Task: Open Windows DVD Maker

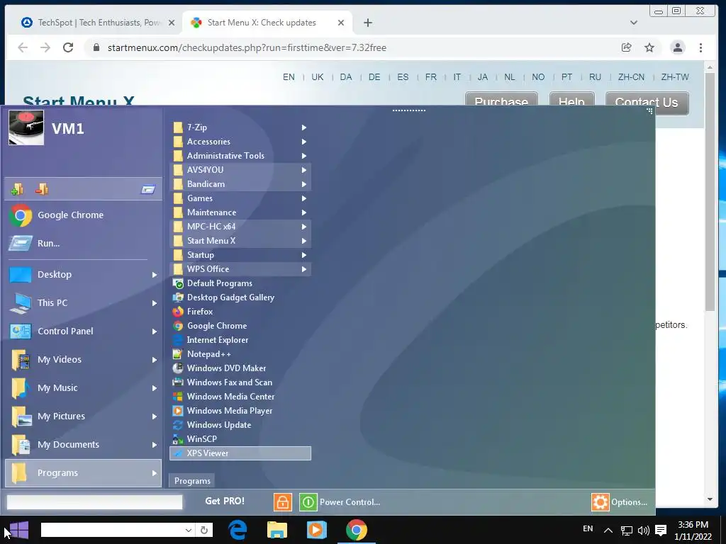Action: tap(240, 368)
